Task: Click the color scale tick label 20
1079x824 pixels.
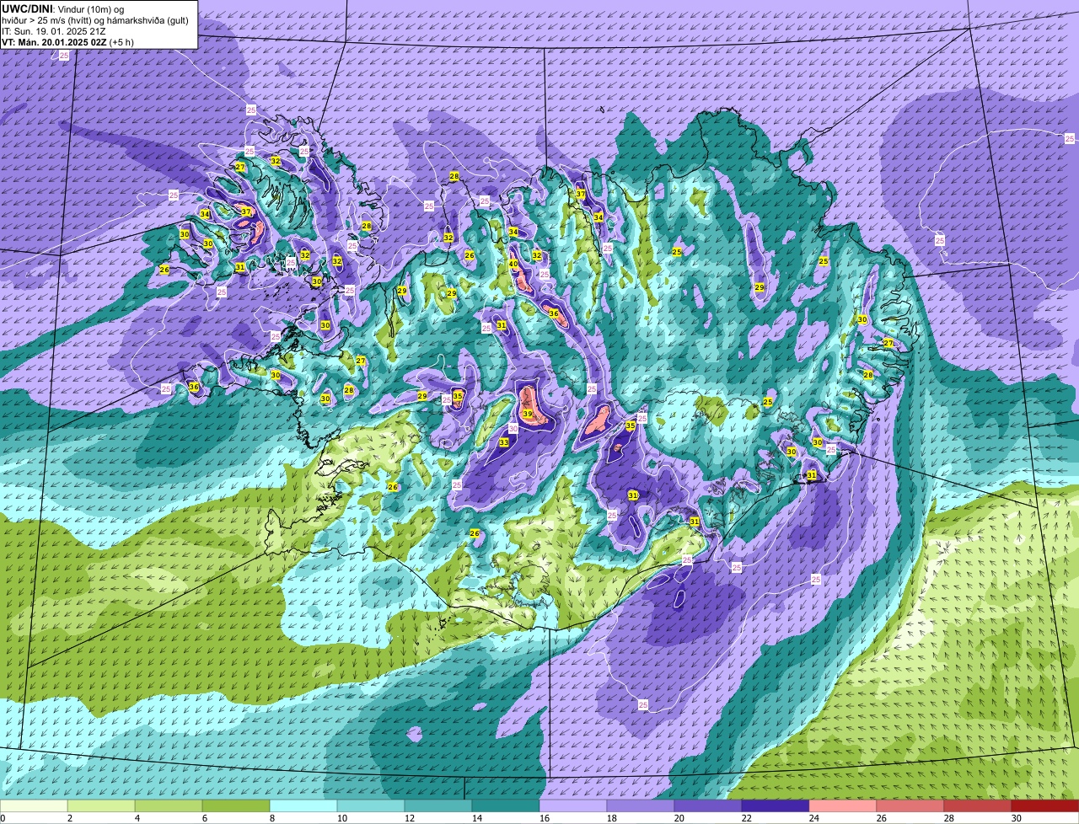Action: click(679, 818)
